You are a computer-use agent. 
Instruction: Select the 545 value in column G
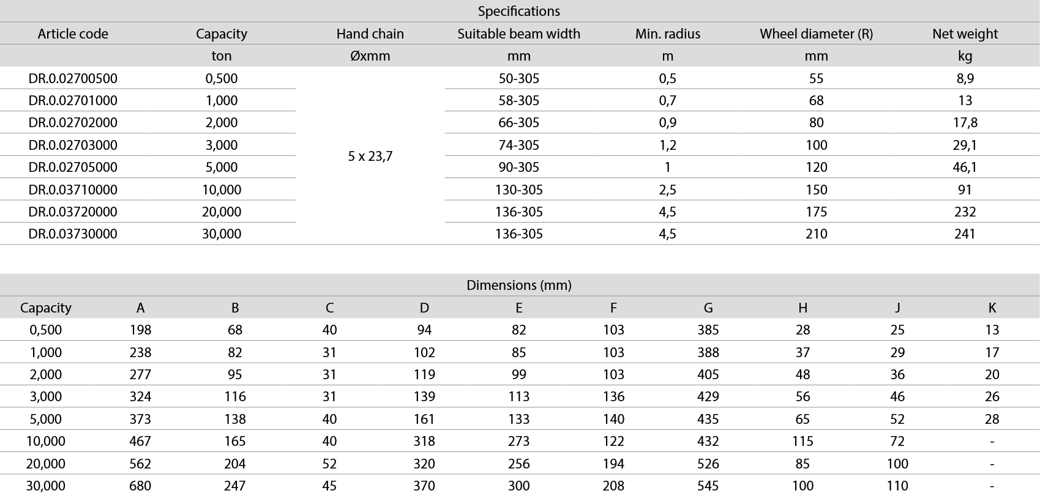[x=708, y=486]
